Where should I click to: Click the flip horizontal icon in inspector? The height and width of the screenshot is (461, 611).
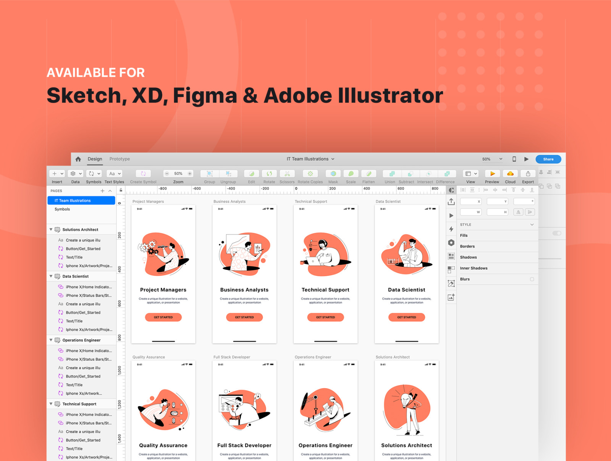pos(518,212)
